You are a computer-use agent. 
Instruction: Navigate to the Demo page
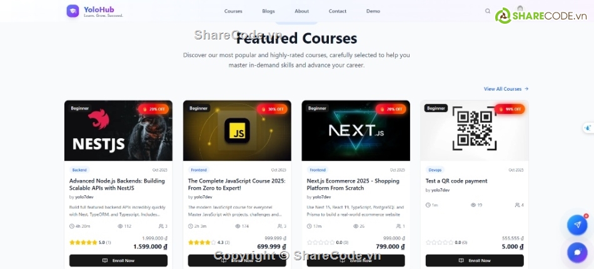pyautogui.click(x=373, y=11)
